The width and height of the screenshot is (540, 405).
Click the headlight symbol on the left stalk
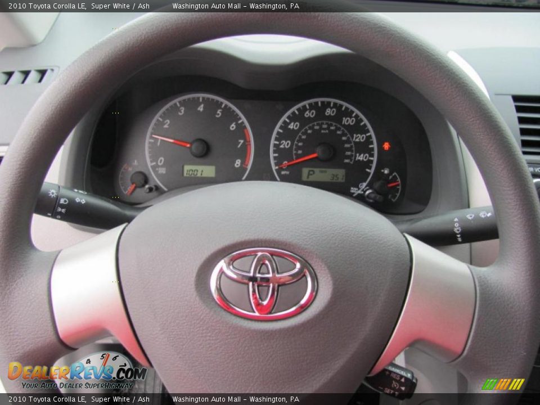[x=64, y=201]
